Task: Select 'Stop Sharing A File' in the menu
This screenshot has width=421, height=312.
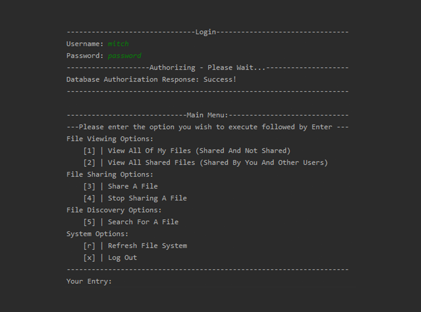Action: tap(147, 198)
